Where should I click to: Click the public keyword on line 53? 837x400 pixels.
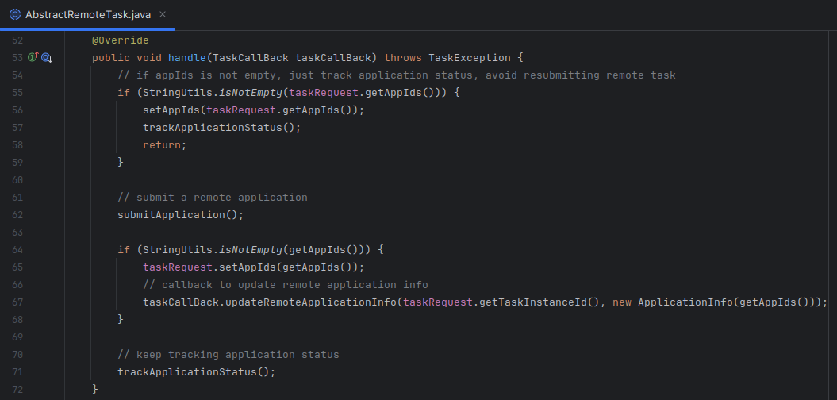click(111, 58)
